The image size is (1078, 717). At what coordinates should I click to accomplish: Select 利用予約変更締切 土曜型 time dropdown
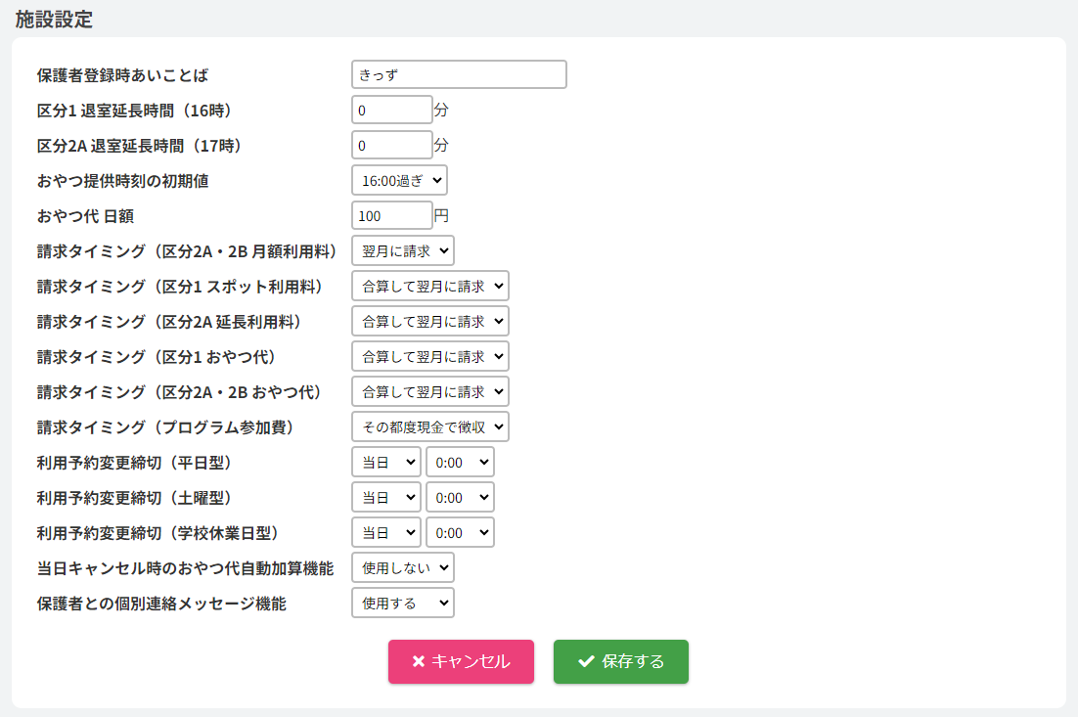[460, 497]
